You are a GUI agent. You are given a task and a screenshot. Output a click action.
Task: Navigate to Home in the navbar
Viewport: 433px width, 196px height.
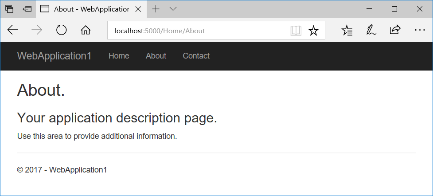pyautogui.click(x=119, y=56)
